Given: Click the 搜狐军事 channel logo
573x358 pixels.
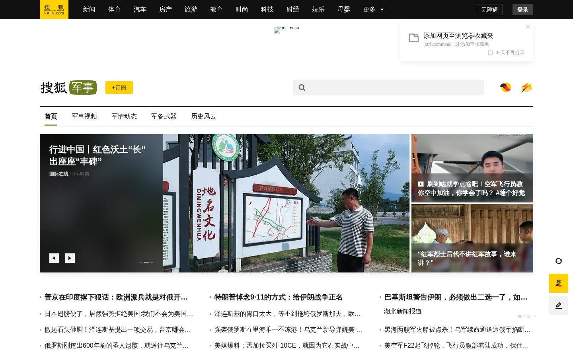Looking at the screenshot, I should [69, 88].
